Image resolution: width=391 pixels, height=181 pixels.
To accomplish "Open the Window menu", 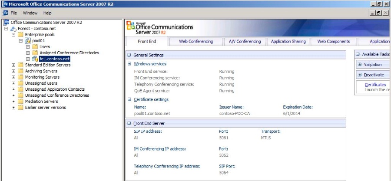I will point(30,13).
